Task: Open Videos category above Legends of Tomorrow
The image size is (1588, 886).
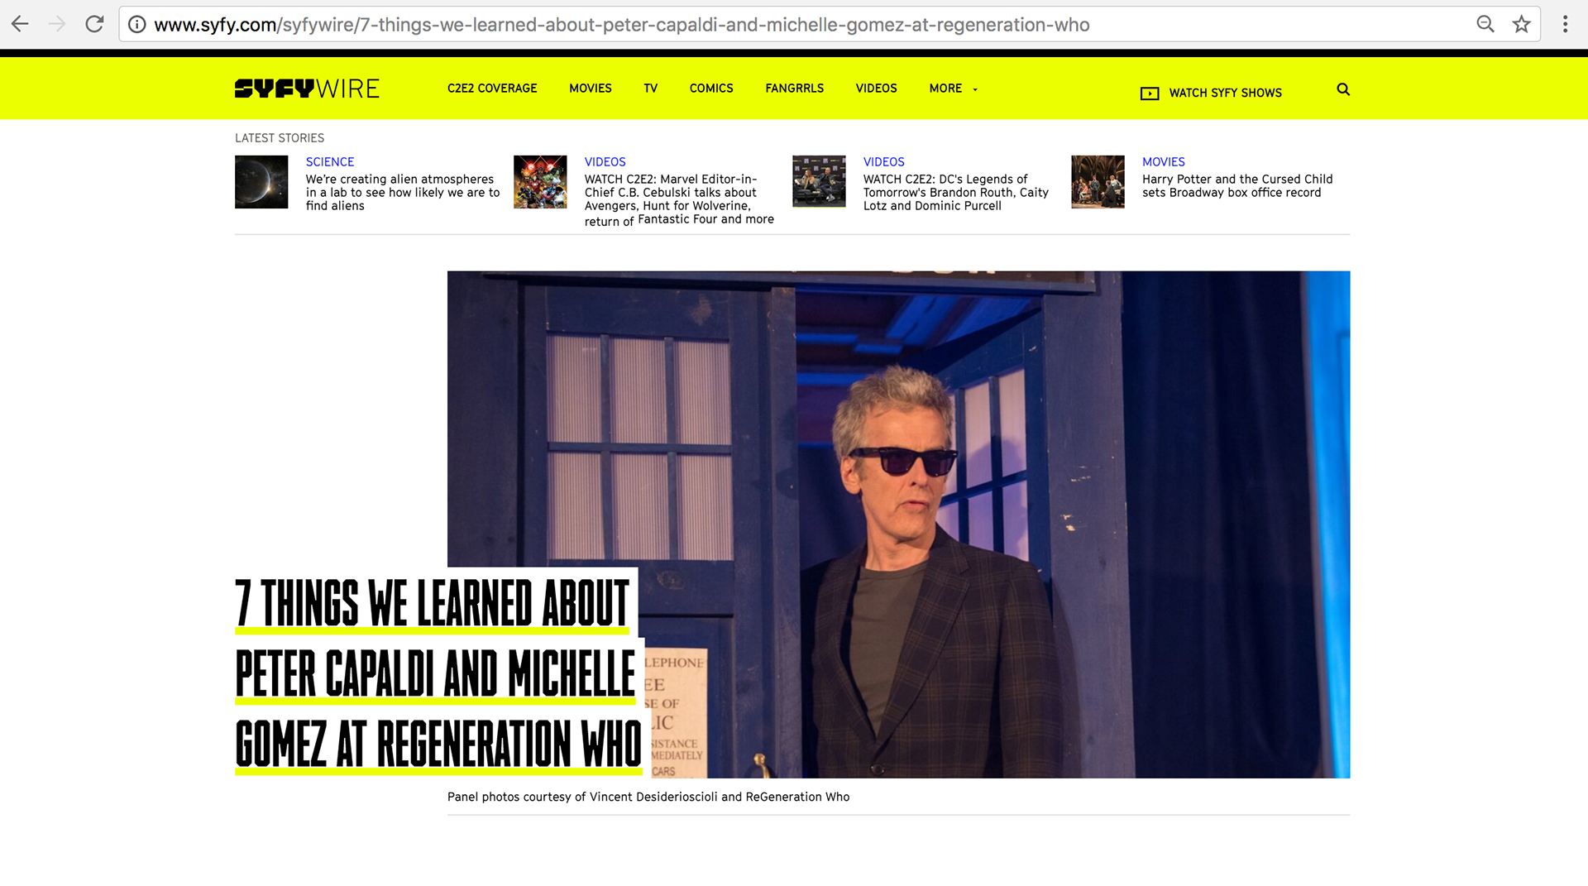Action: pos(883,162)
